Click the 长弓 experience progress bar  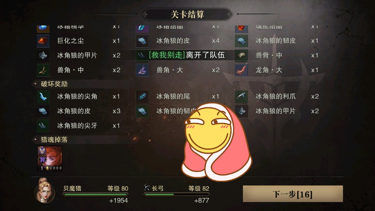pyautogui.click(x=176, y=194)
